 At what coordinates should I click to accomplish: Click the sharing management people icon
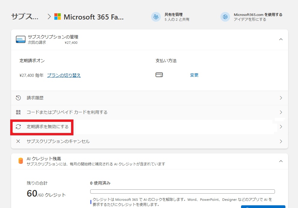[156, 17]
